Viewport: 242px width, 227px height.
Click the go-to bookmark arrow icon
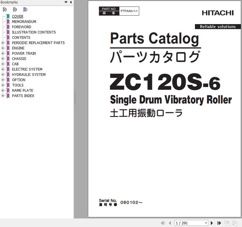(25, 10)
